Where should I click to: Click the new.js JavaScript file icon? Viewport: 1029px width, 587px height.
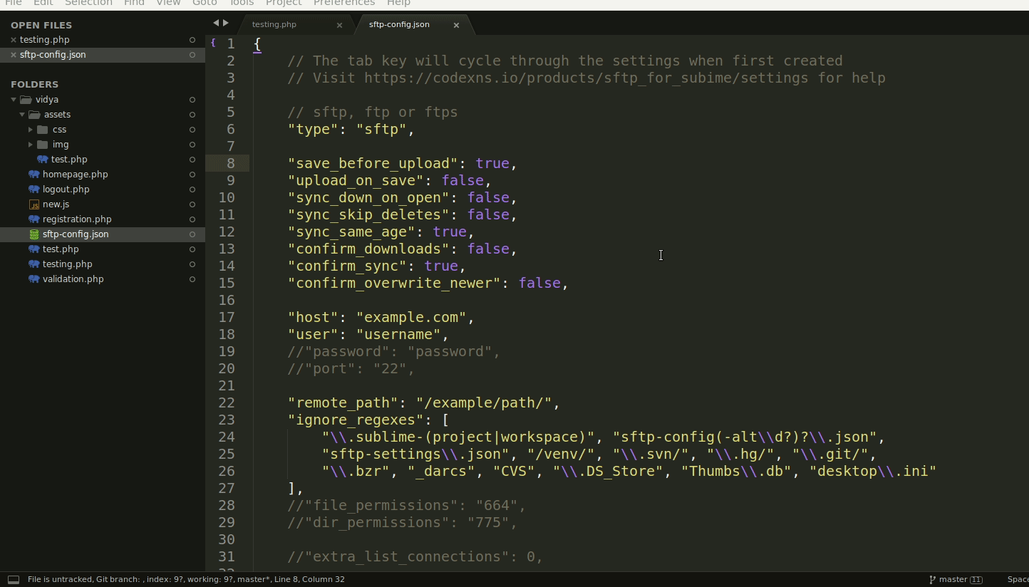pos(33,204)
